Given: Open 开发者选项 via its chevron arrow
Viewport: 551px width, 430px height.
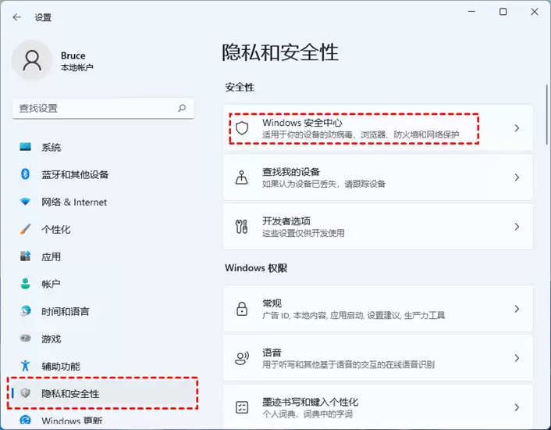Looking at the screenshot, I should tap(517, 227).
